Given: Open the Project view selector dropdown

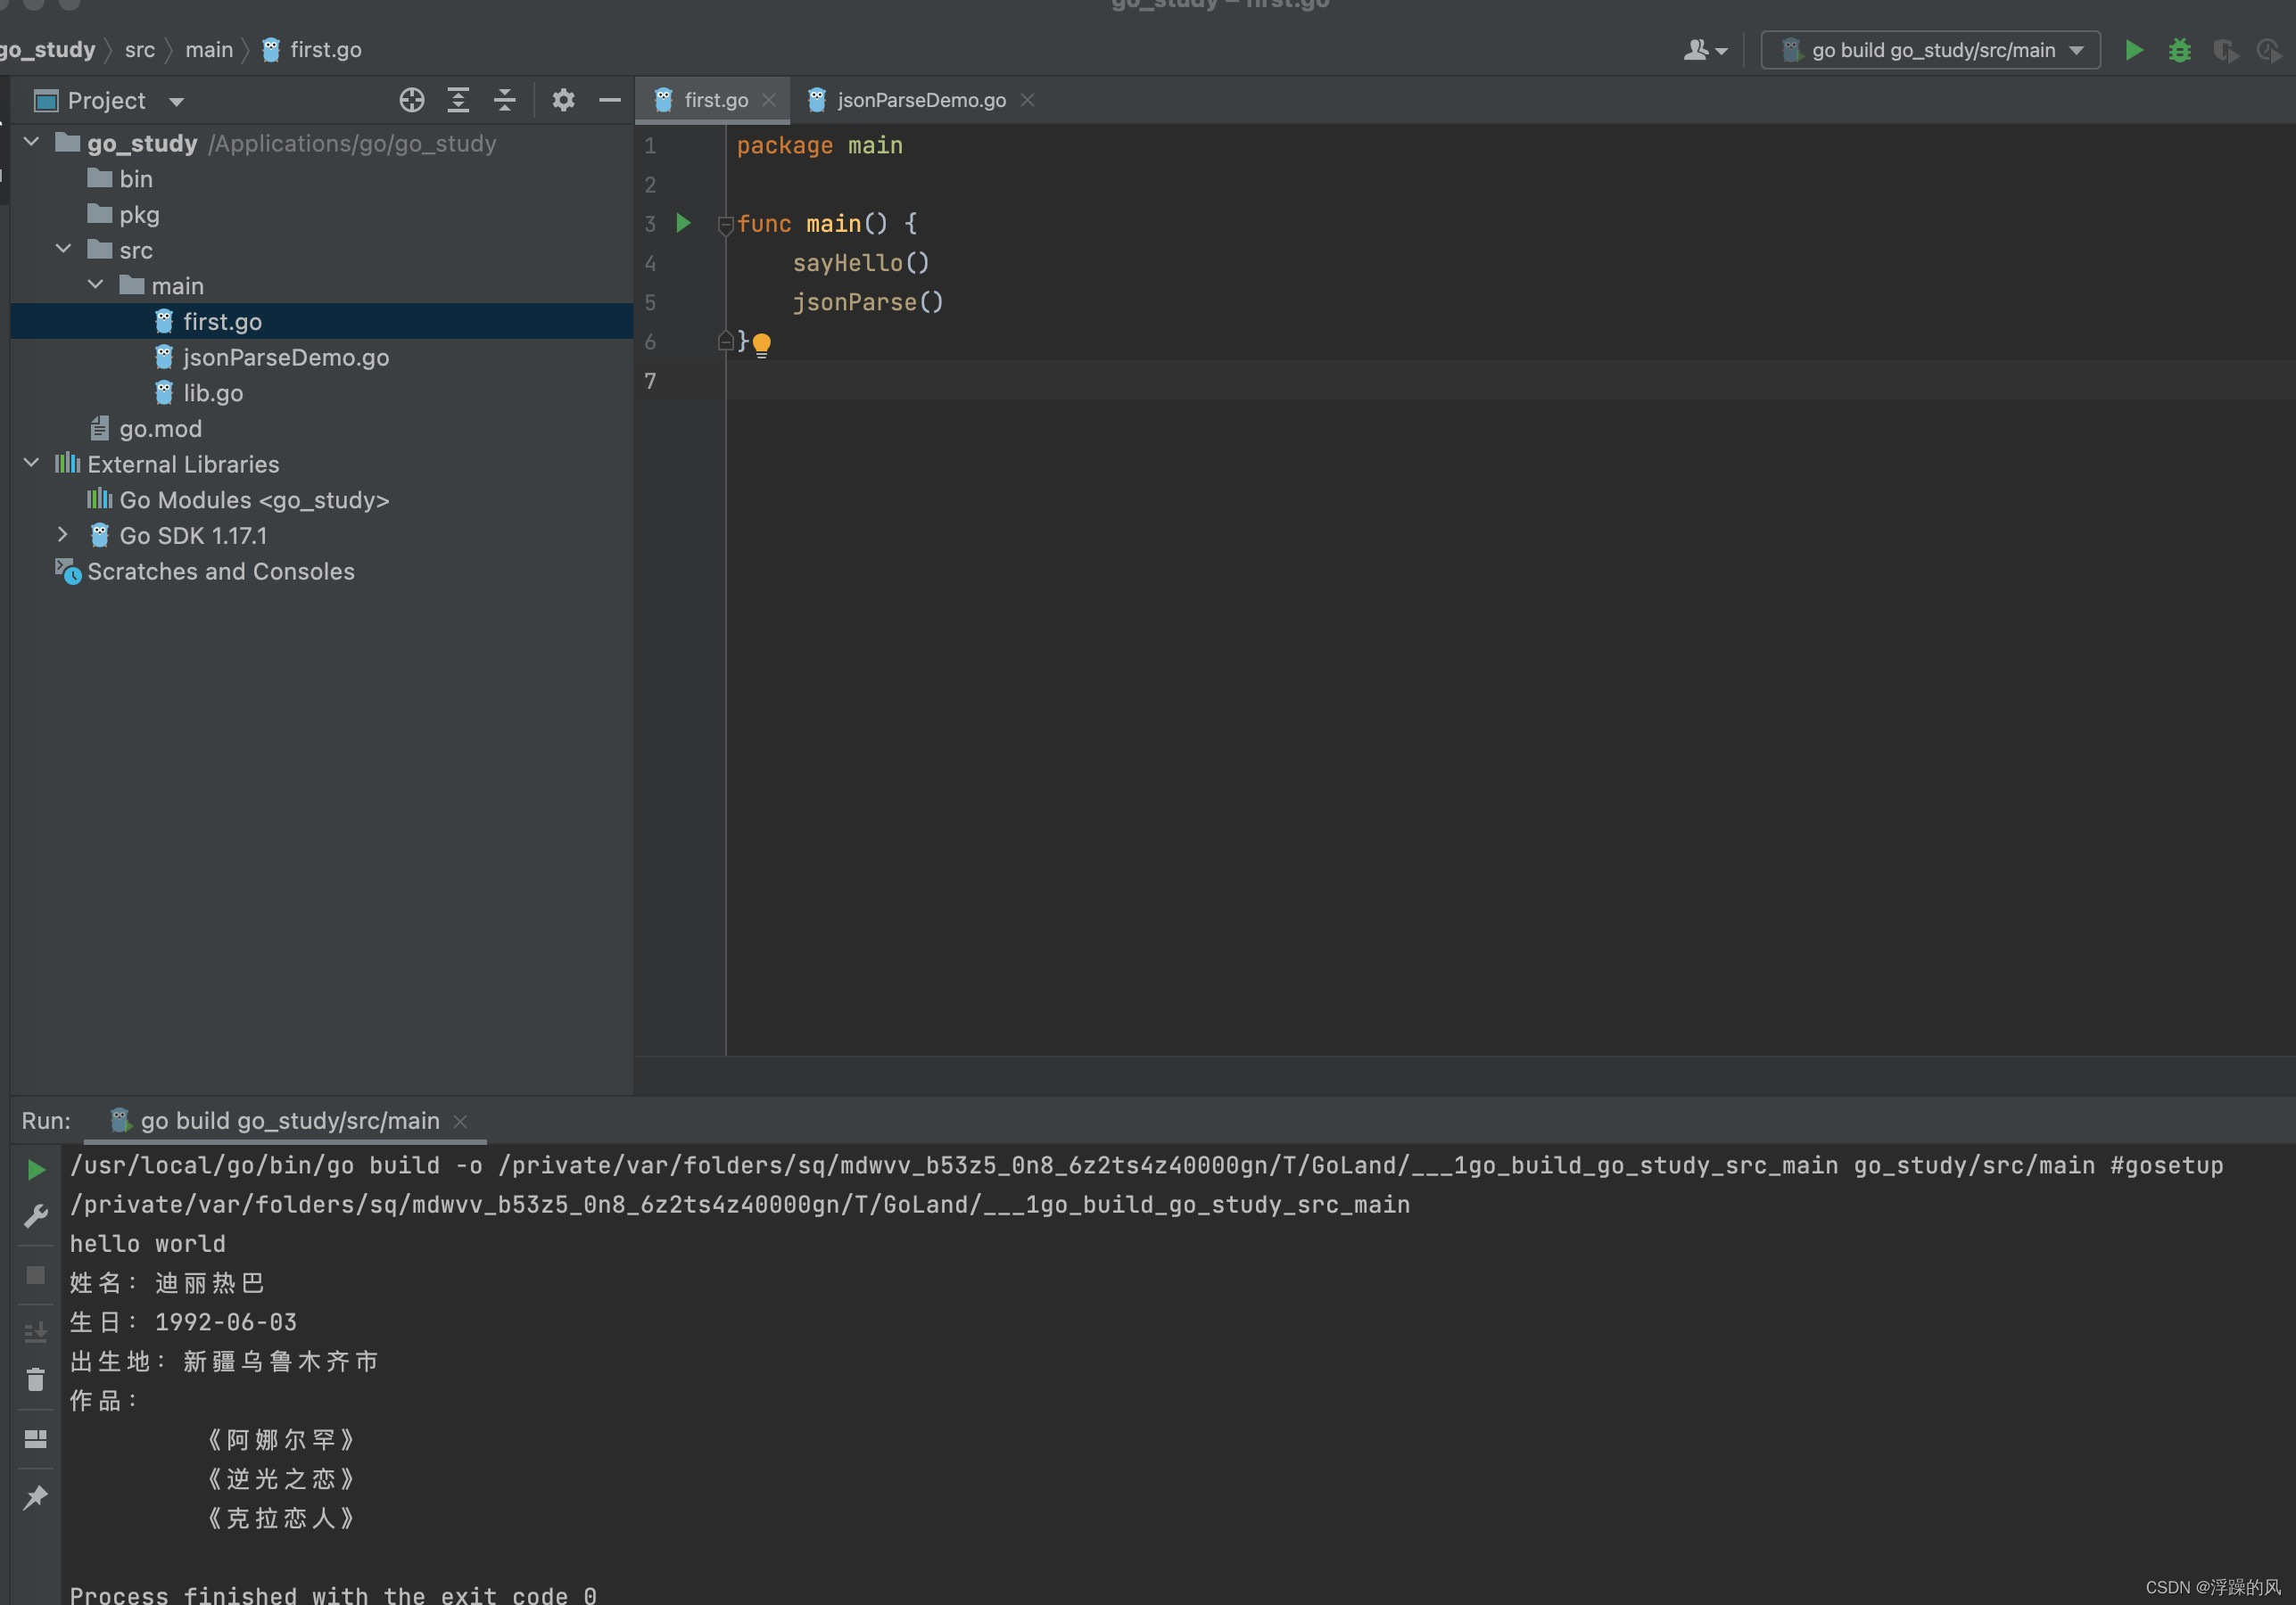Looking at the screenshot, I should click(176, 101).
